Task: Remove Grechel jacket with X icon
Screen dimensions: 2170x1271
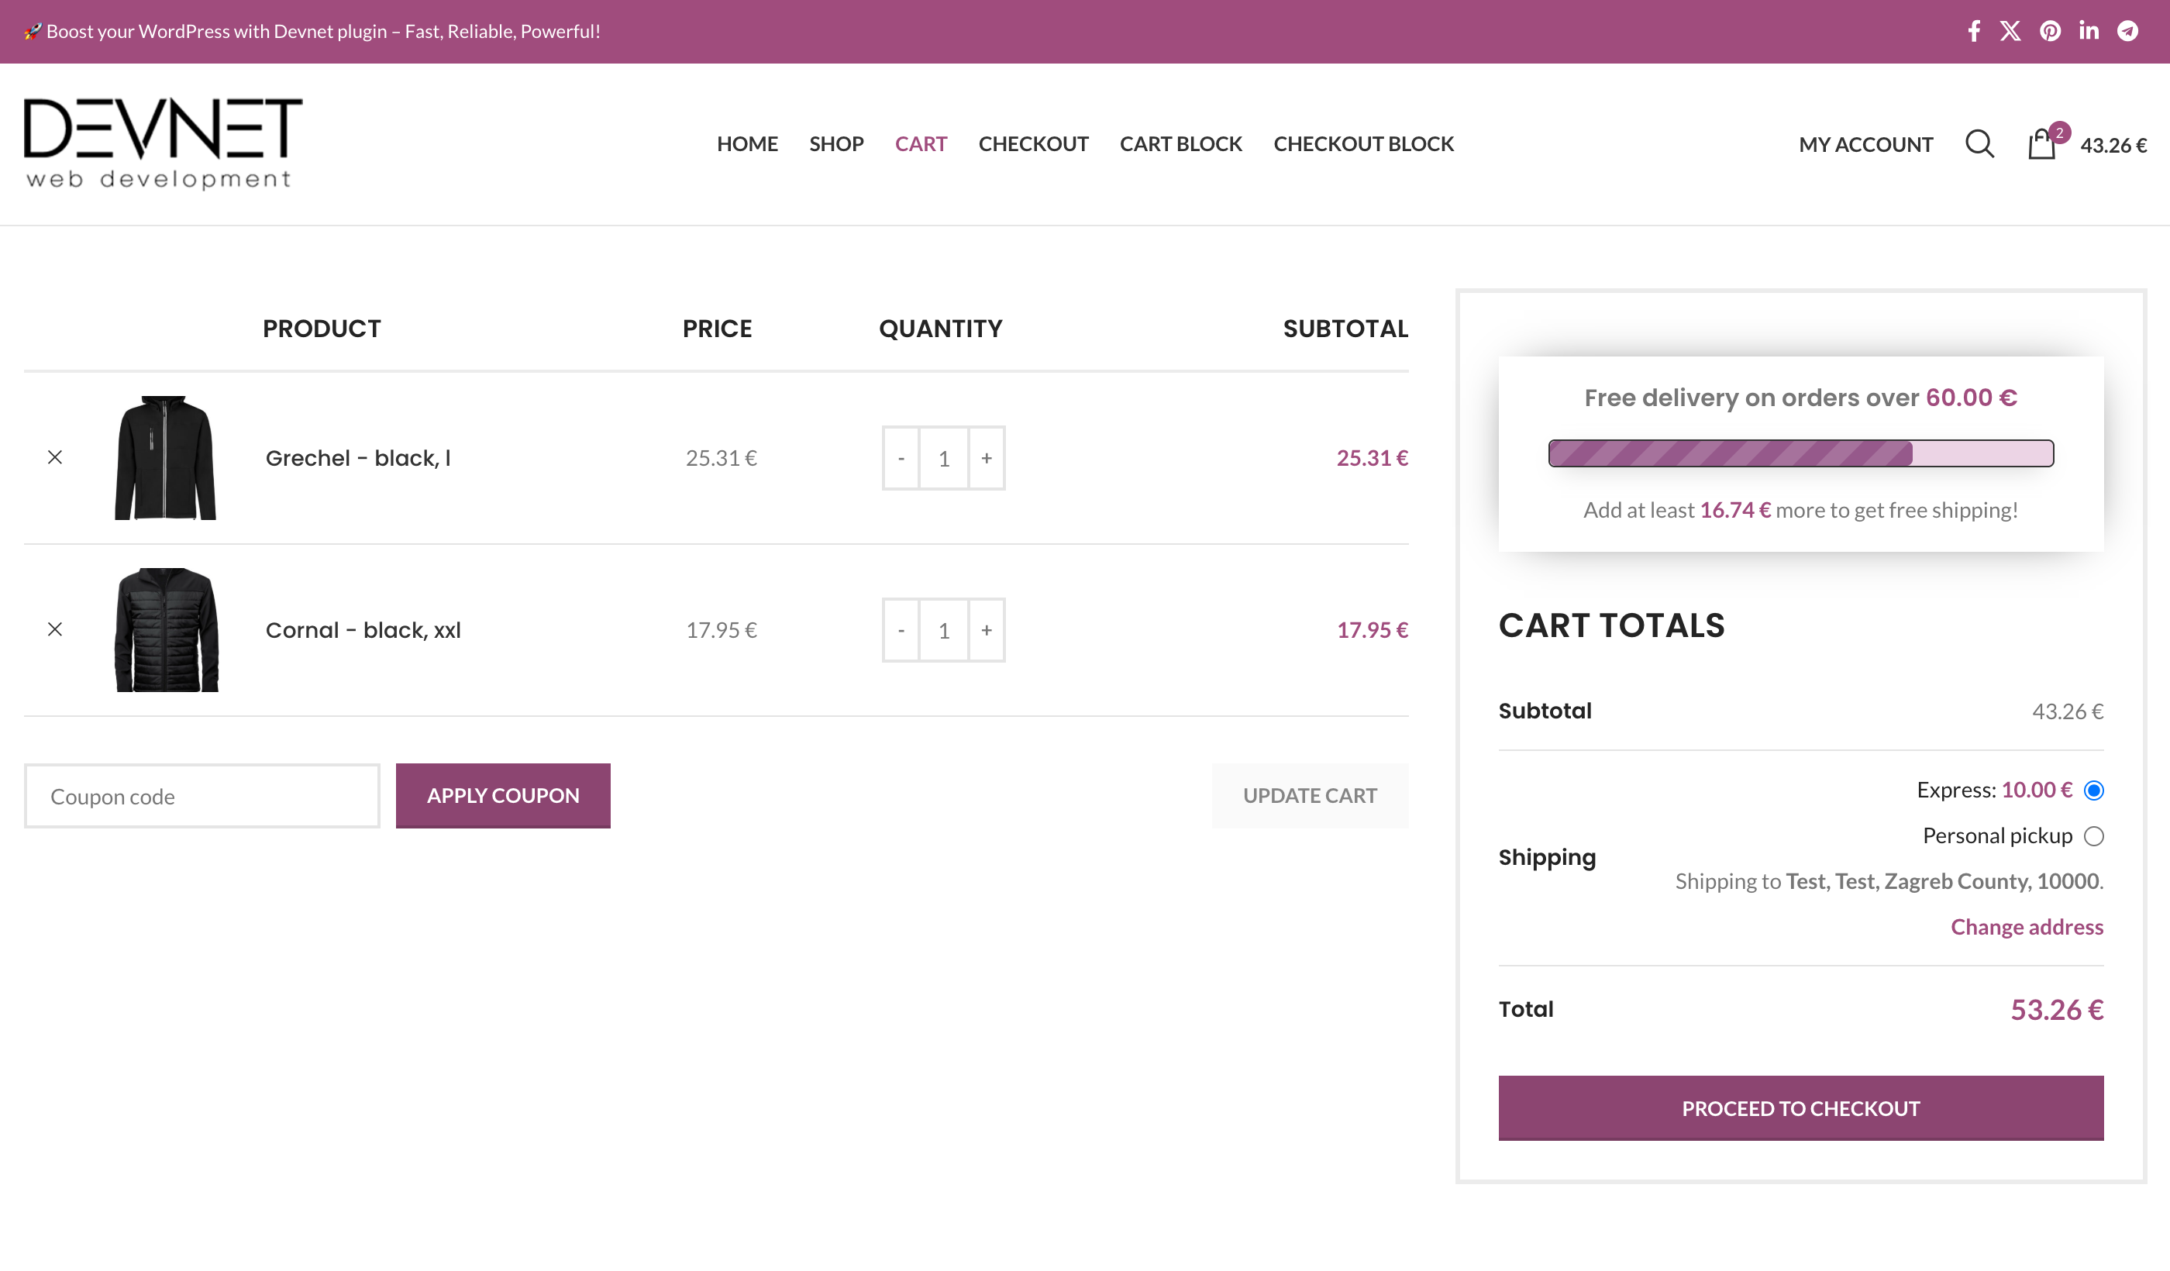Action: pos(55,457)
